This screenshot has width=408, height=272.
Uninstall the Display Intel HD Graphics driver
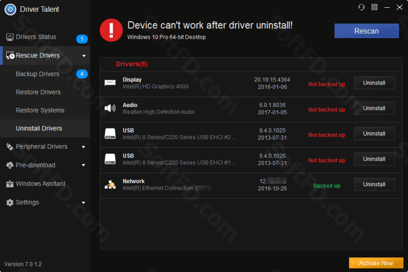tap(374, 83)
